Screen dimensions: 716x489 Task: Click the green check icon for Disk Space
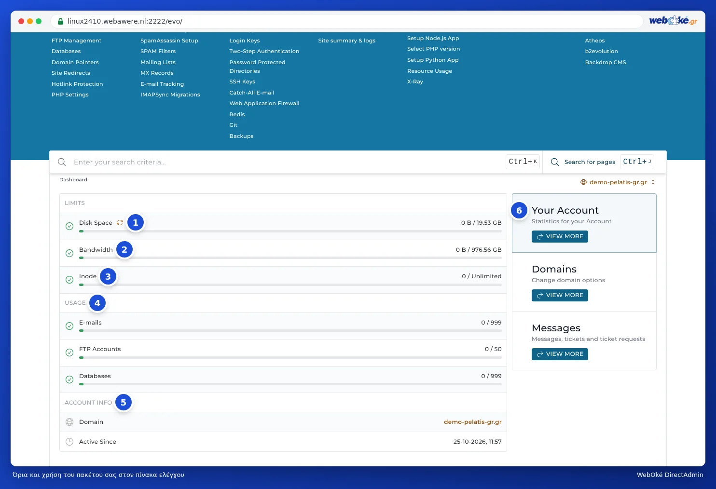pos(69,226)
